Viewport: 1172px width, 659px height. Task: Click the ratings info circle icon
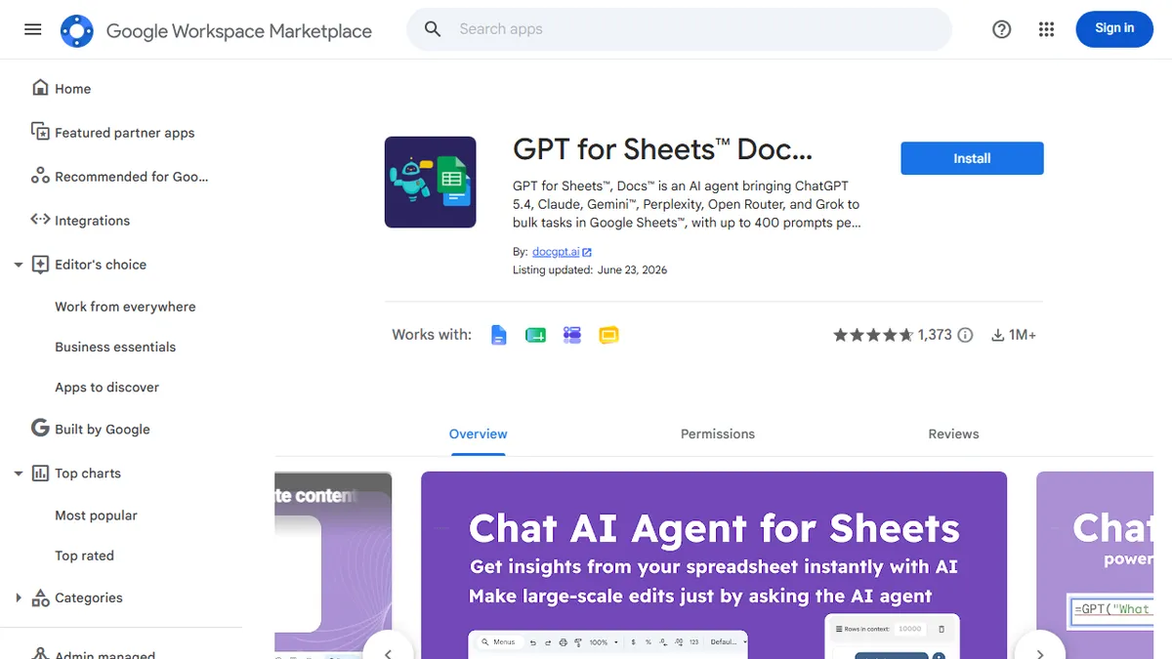[965, 335]
